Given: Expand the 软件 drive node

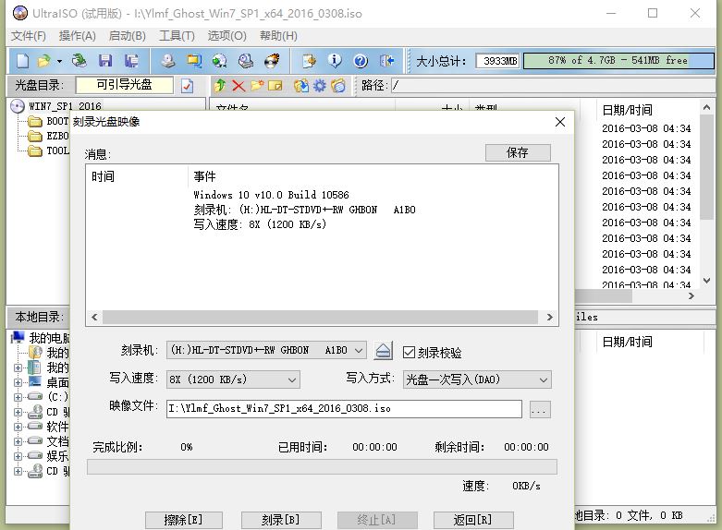Looking at the screenshot, I should pos(18,427).
